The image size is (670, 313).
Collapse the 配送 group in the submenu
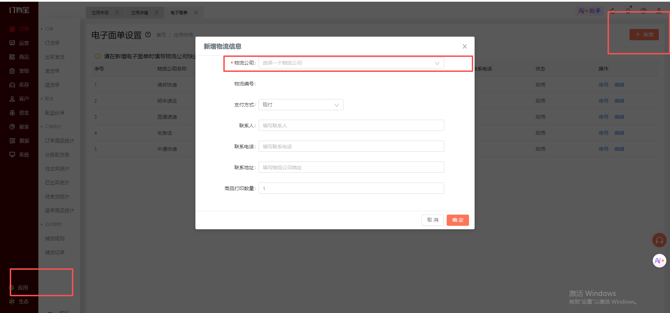pyautogui.click(x=47, y=99)
